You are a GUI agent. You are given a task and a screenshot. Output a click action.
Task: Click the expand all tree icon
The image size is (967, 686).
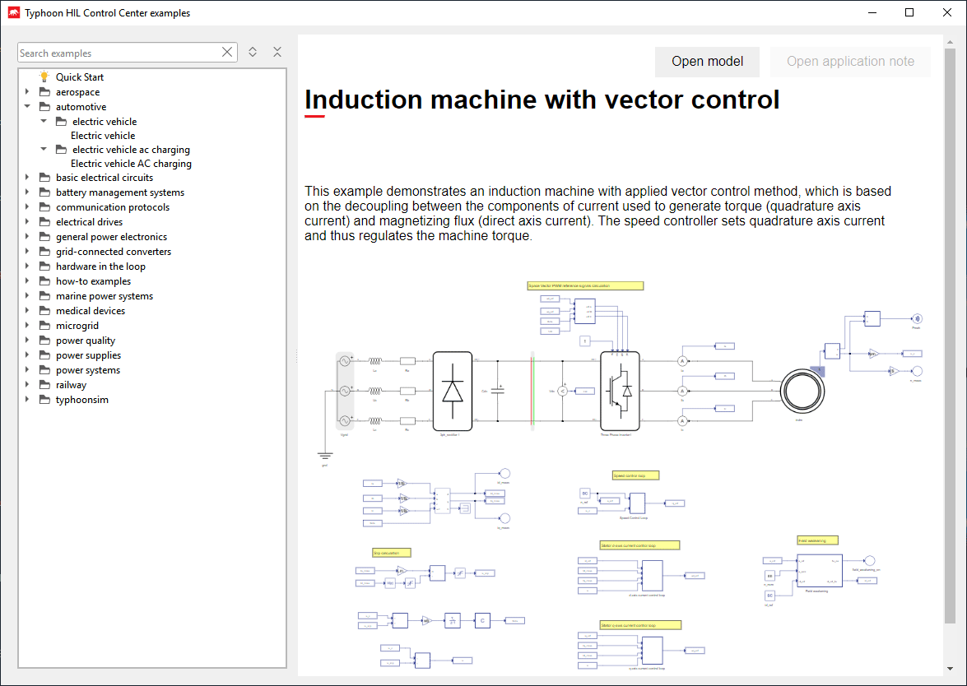(253, 52)
